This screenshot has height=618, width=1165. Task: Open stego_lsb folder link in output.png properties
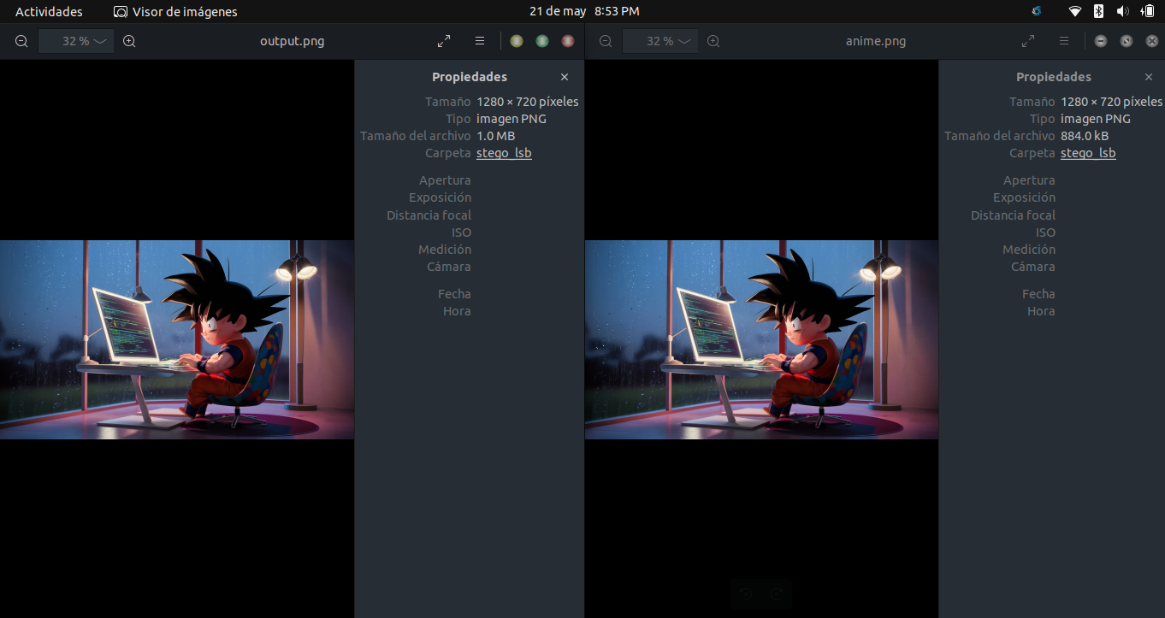point(504,153)
